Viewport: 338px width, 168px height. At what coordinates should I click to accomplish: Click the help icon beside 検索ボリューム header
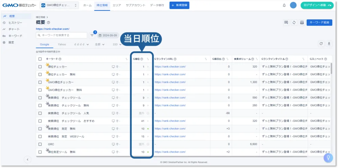pos(252,59)
